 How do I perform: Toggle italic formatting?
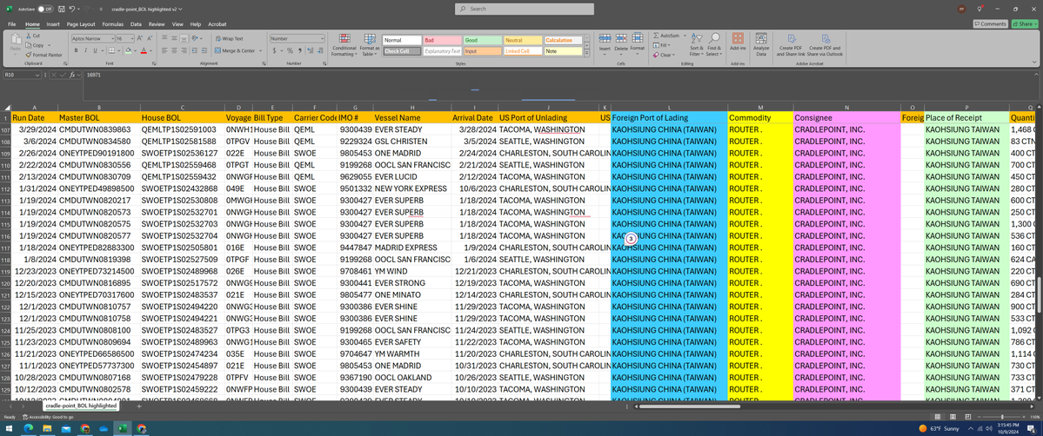(x=86, y=50)
